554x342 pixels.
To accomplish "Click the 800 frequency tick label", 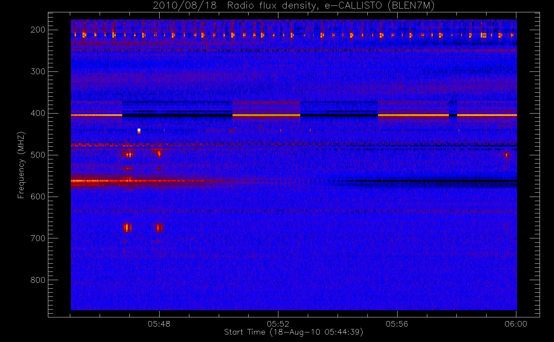I will (38, 280).
